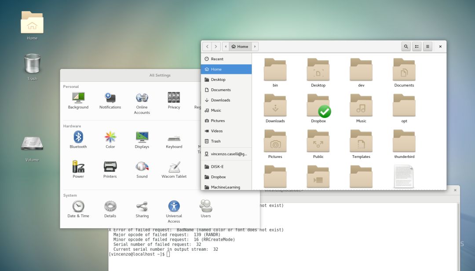Open Recent in Files sidebar

[227, 59]
